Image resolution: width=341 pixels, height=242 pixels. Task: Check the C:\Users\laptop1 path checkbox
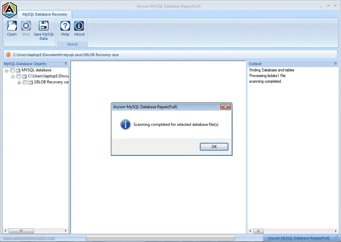19,76
